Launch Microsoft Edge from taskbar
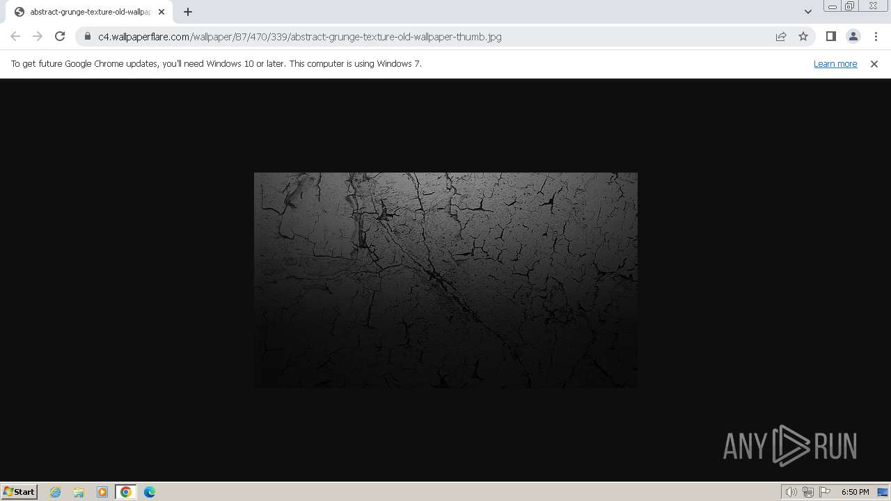This screenshot has height=501, width=891. (150, 492)
